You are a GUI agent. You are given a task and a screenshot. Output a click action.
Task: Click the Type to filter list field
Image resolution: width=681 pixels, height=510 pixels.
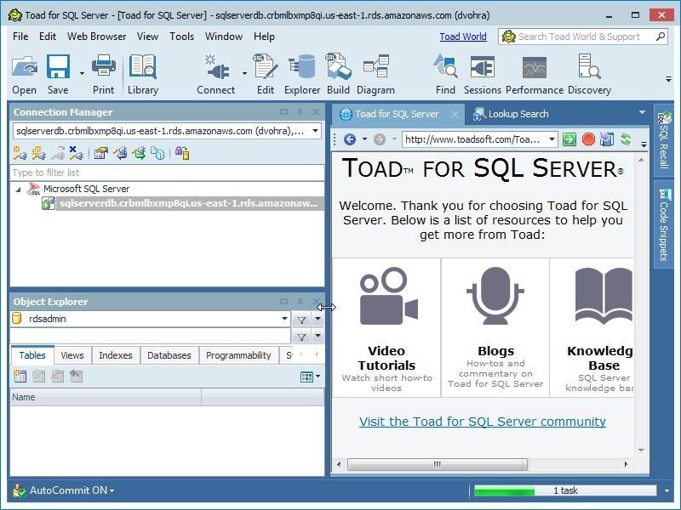(x=167, y=173)
